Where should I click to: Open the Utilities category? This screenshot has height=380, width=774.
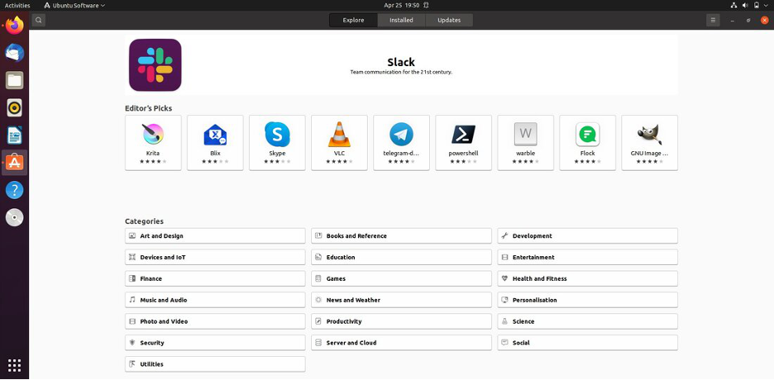tap(215, 364)
